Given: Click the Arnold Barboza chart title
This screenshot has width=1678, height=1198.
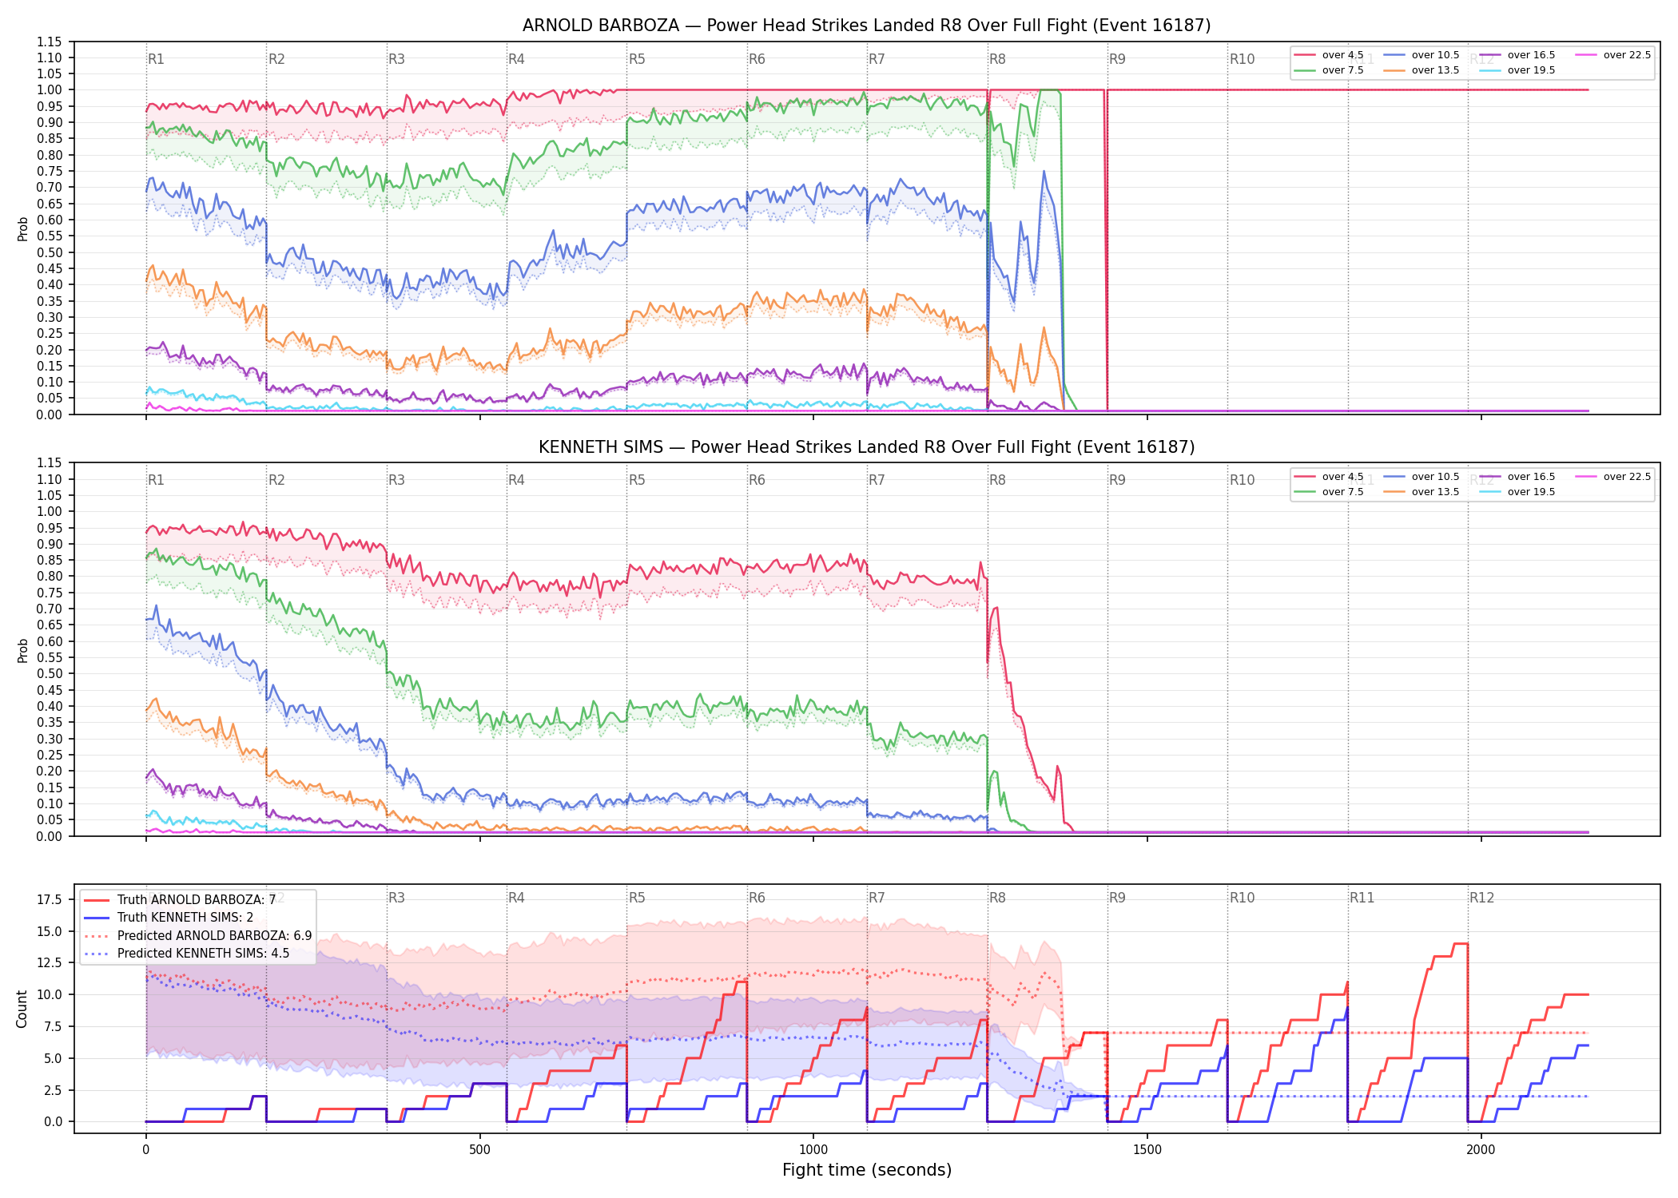Looking at the screenshot, I should coord(866,26).
